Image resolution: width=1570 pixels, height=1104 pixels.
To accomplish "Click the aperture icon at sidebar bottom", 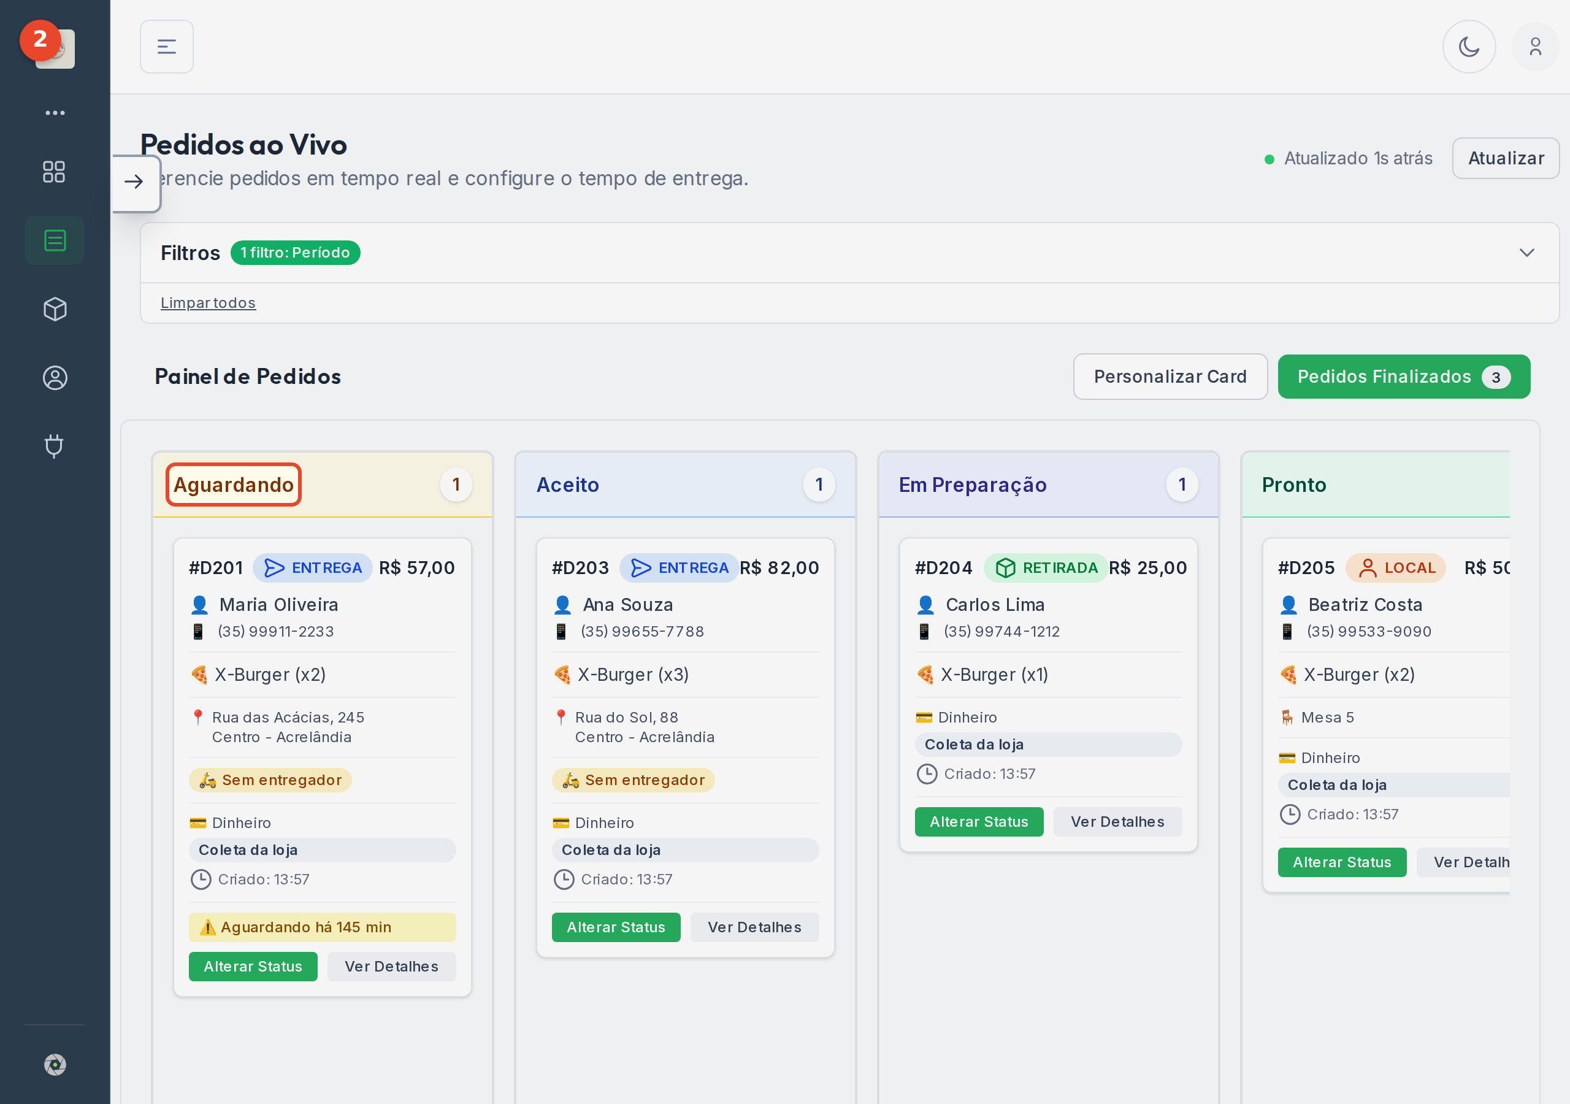I will (x=55, y=1064).
